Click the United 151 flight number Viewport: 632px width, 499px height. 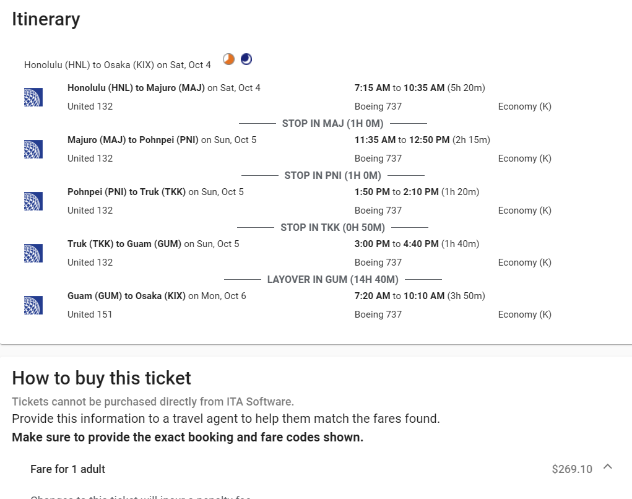[90, 315]
